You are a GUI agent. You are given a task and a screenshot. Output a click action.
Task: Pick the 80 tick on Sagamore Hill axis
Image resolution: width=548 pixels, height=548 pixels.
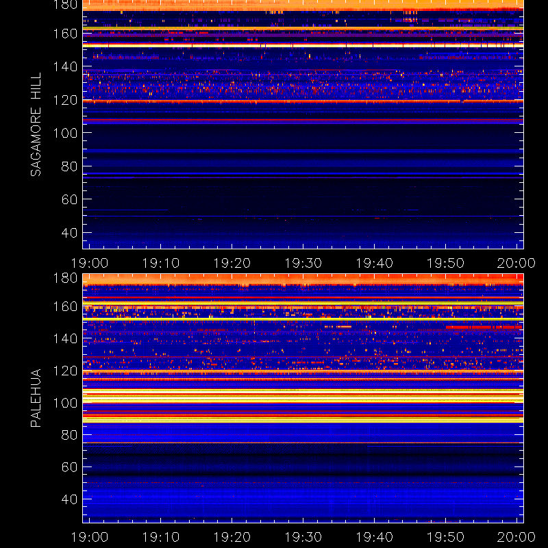coord(69,166)
